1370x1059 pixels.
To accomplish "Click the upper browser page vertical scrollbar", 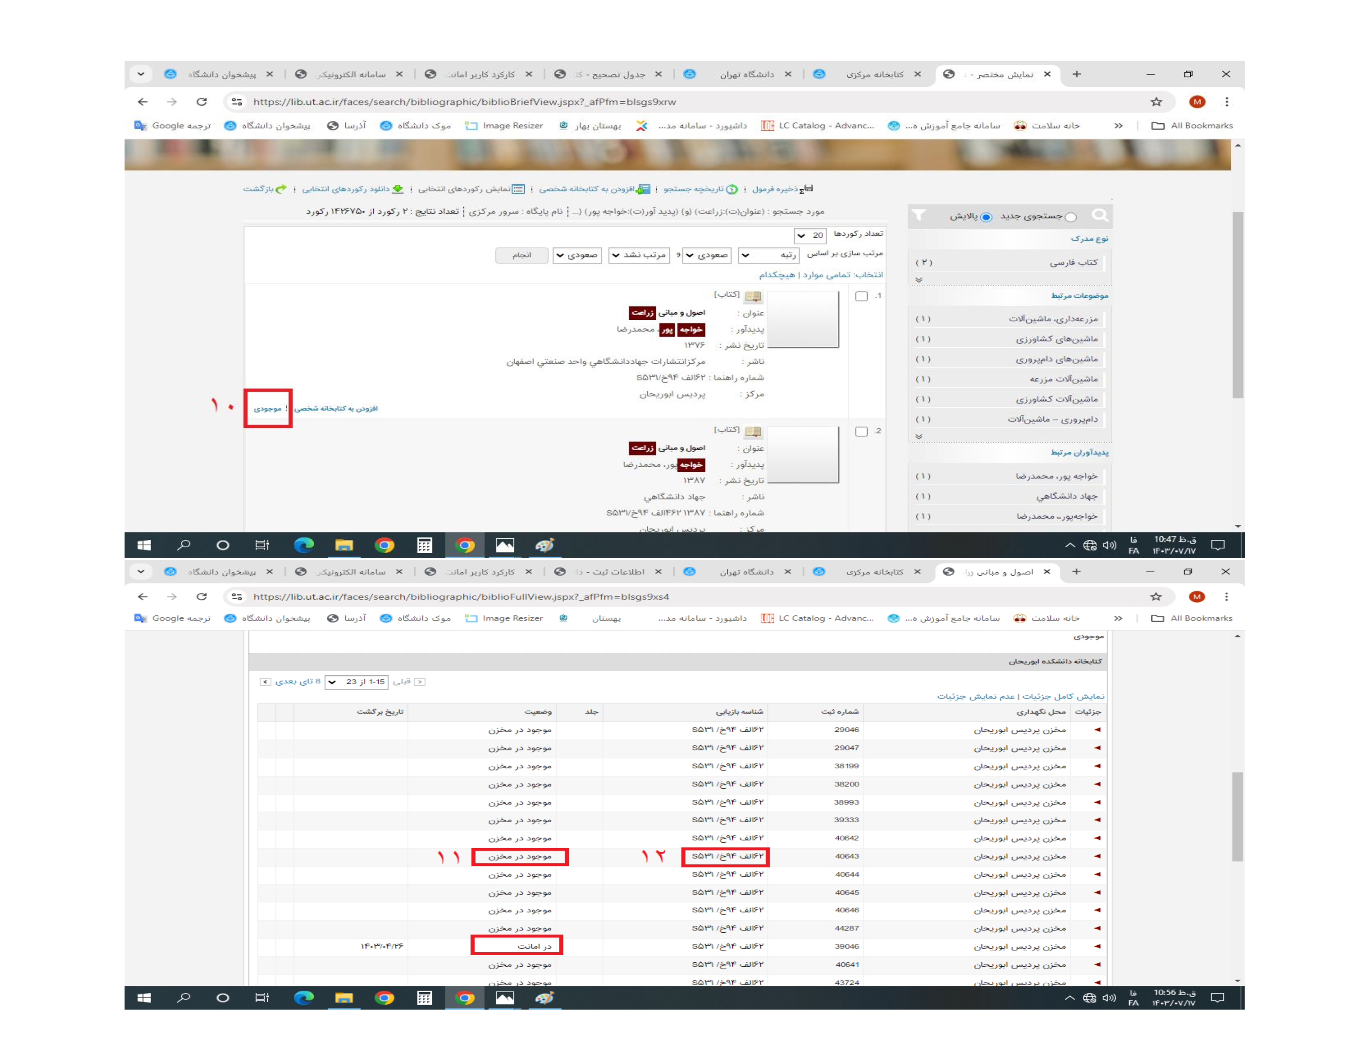I will pos(1237,305).
